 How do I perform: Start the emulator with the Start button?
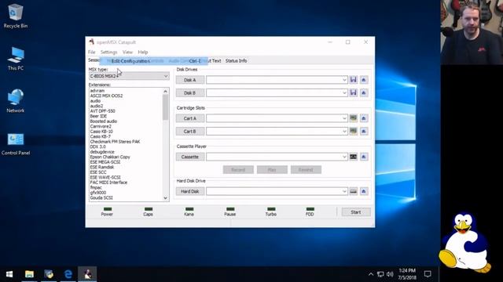356,212
